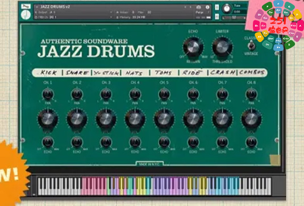The width and height of the screenshot is (304, 206).
Task: Click the CH 2 Pan knob
Action: pos(77,94)
